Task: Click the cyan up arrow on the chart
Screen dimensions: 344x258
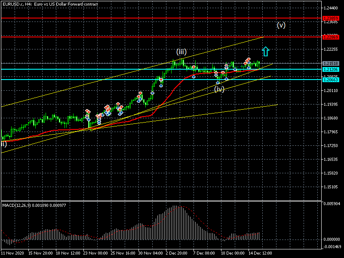Action: click(265, 52)
